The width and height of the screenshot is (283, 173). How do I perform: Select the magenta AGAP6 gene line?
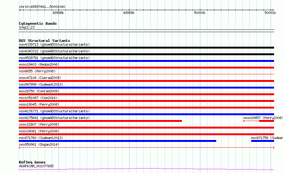(146, 169)
